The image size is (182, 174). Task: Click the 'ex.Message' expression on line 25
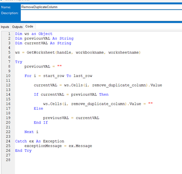coord(81,146)
